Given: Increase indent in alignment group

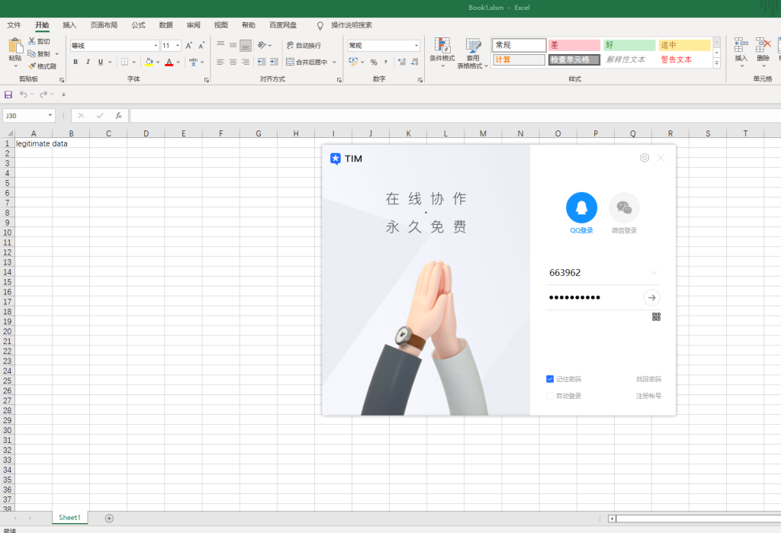Looking at the screenshot, I should 274,62.
